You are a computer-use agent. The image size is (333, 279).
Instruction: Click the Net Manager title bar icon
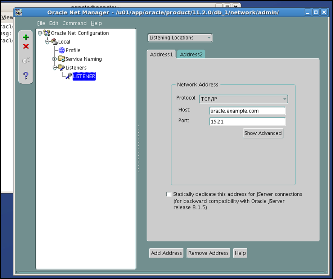coord(19,12)
